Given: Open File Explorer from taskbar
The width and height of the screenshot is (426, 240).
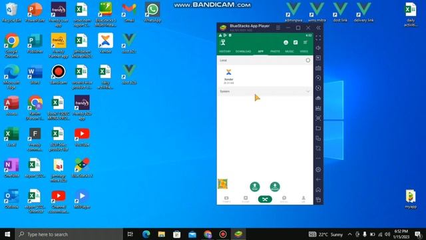Looking at the screenshot, I should click(161, 234).
